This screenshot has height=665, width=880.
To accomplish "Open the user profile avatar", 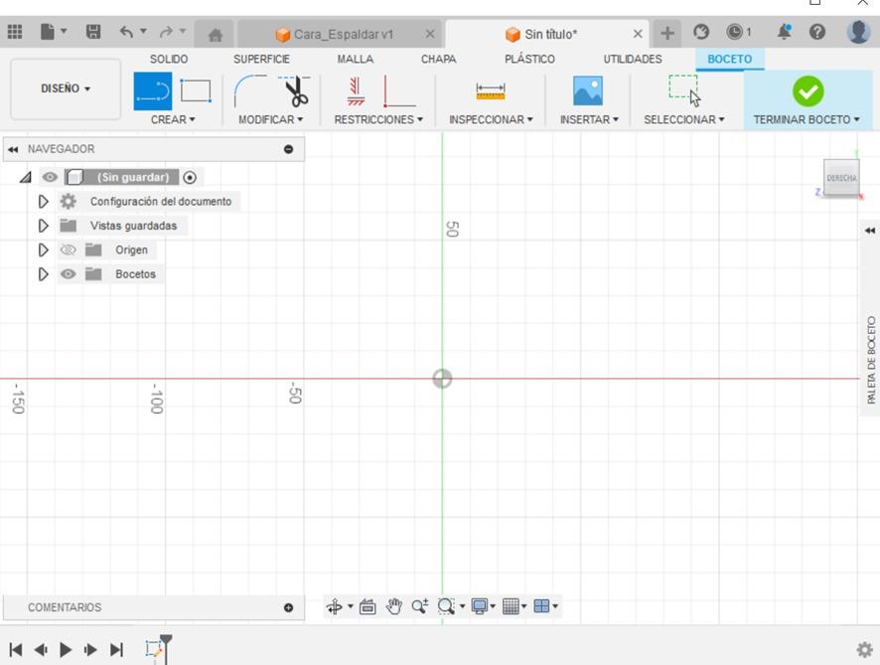I will pos(858,32).
